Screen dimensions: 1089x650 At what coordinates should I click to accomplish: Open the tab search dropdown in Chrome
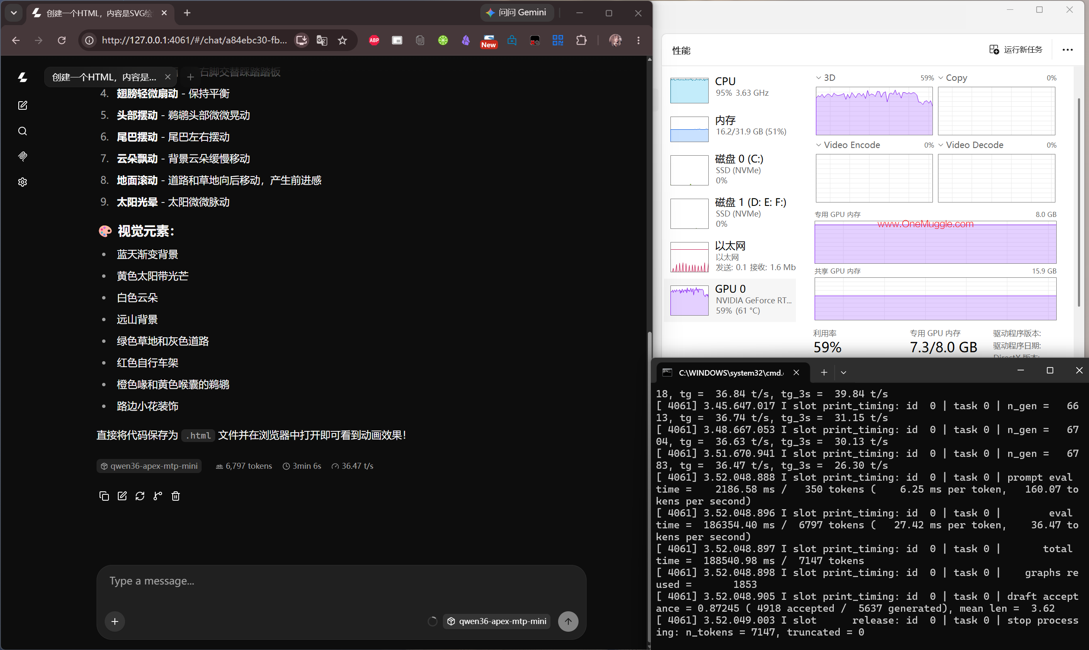(14, 13)
